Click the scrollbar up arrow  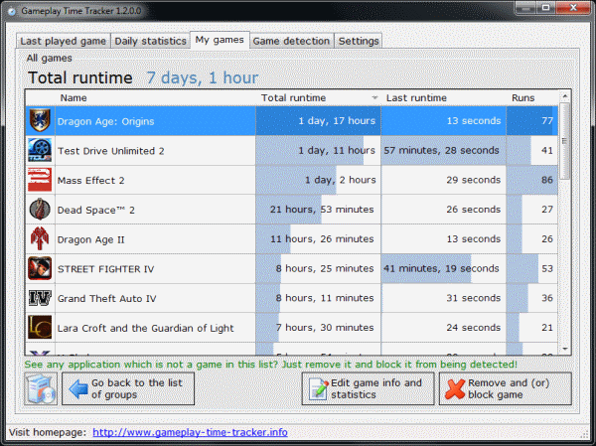tap(565, 96)
